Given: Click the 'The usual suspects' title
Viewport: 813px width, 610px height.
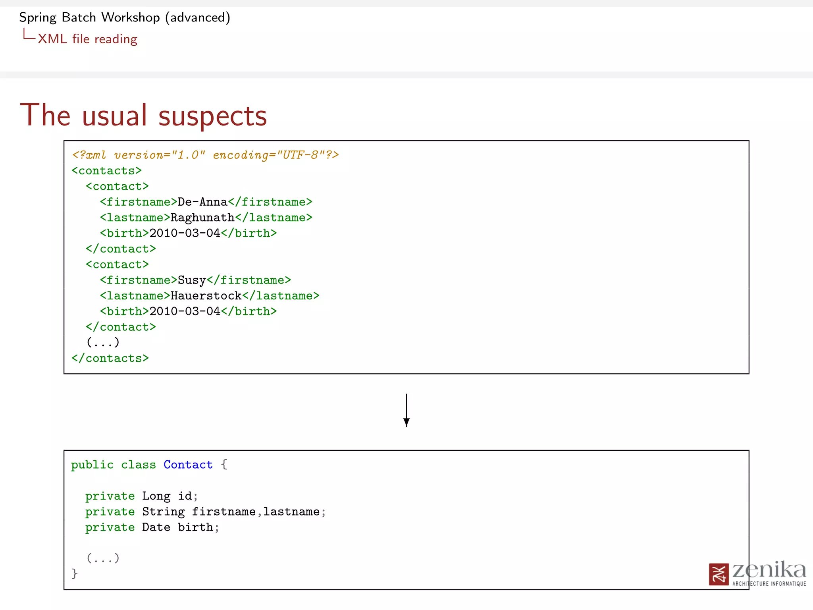Looking at the screenshot, I should 143,116.
